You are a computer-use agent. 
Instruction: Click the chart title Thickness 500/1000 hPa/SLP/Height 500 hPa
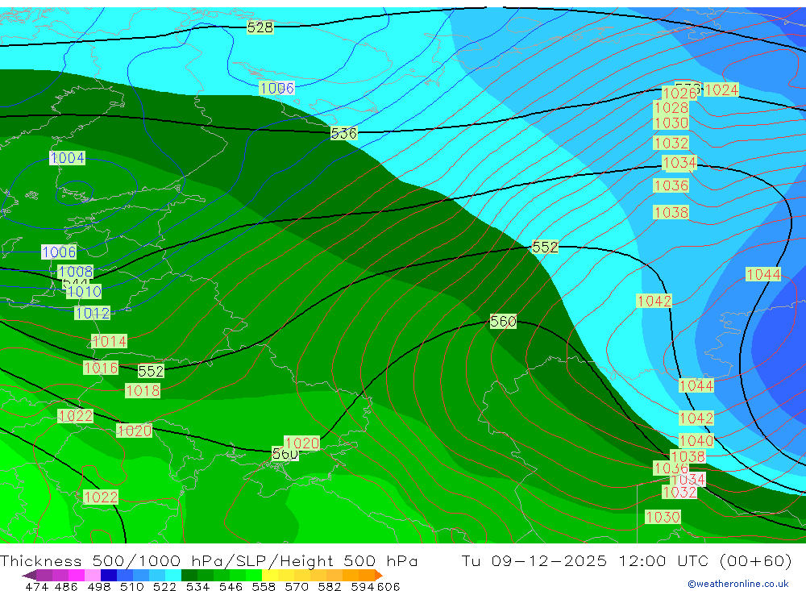[x=209, y=560]
